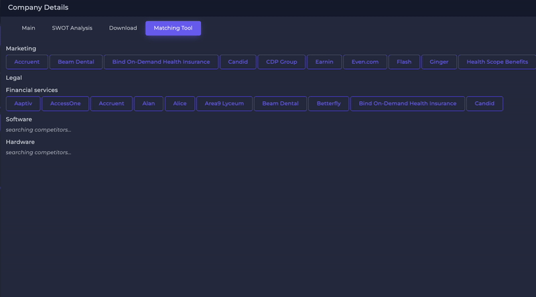Click Accruent under Financial services
Viewport: 536px width, 297px height.
(x=111, y=103)
